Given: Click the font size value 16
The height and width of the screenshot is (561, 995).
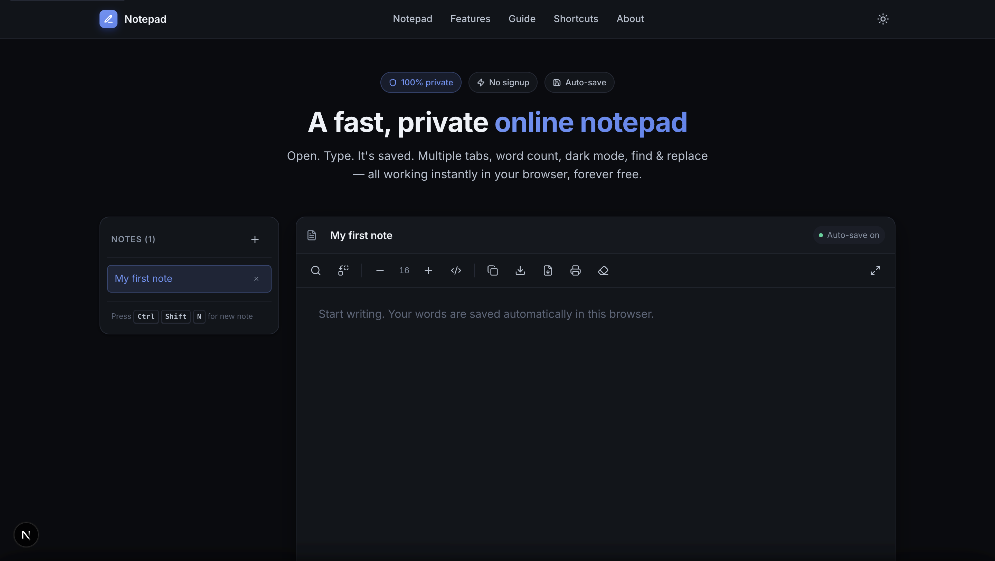Looking at the screenshot, I should click(x=404, y=270).
